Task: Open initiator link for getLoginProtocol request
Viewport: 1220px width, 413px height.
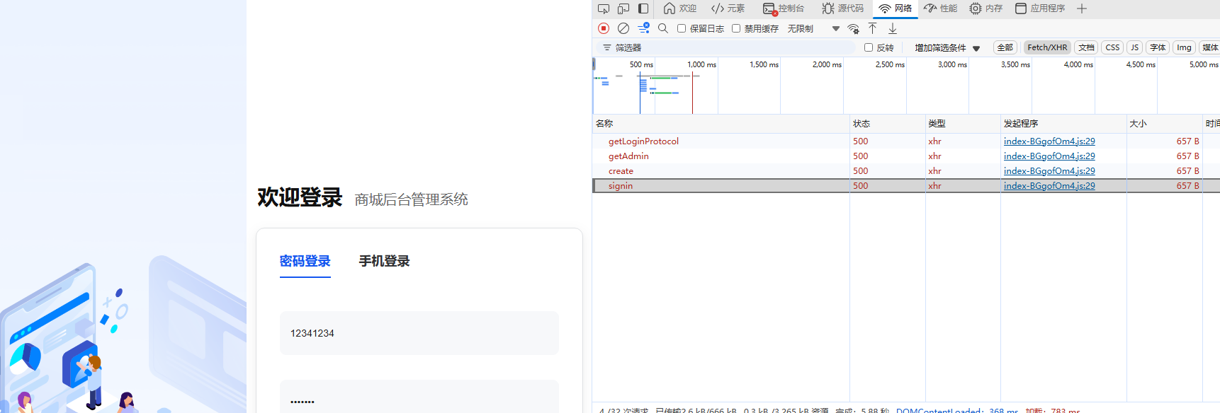Action: point(1049,141)
